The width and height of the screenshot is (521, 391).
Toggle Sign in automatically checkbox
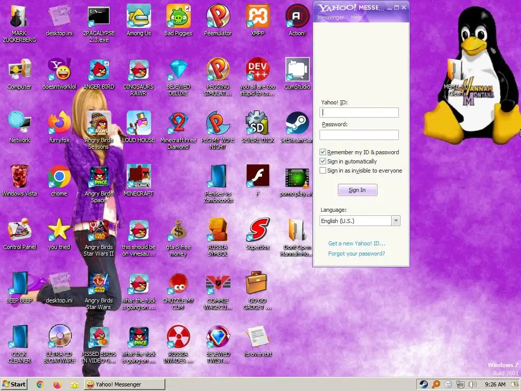[323, 161]
